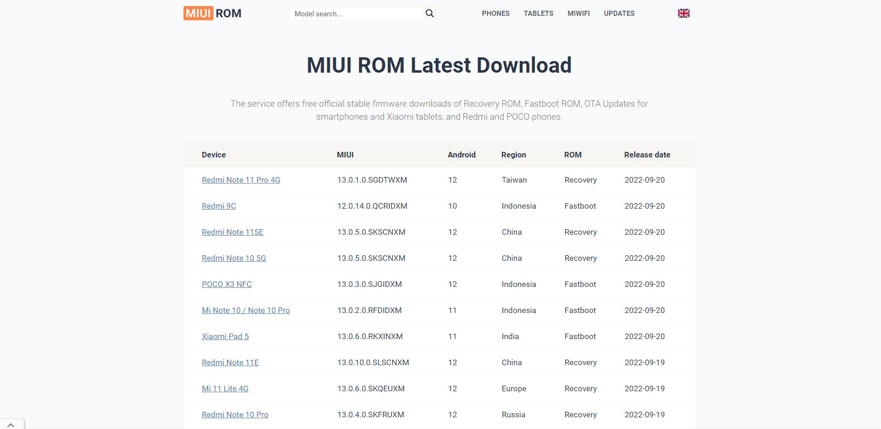Viewport: 881px width, 429px height.
Task: Select version text 13.0.6.0.RKXINXM
Action: [x=370, y=336]
